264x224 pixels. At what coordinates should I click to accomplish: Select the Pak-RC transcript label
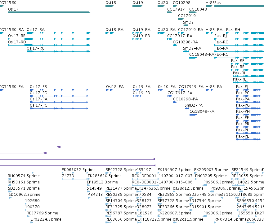click(221, 42)
